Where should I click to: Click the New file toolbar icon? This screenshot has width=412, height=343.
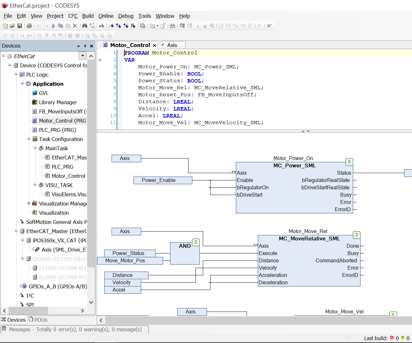tap(5, 26)
